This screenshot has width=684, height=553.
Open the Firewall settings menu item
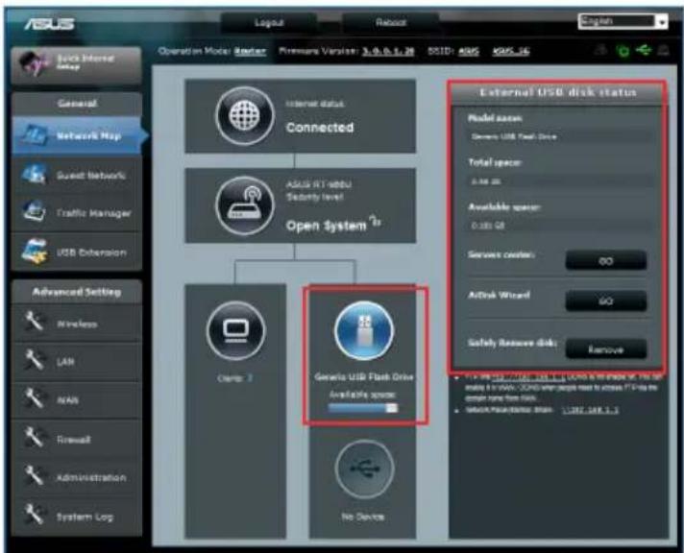76,439
